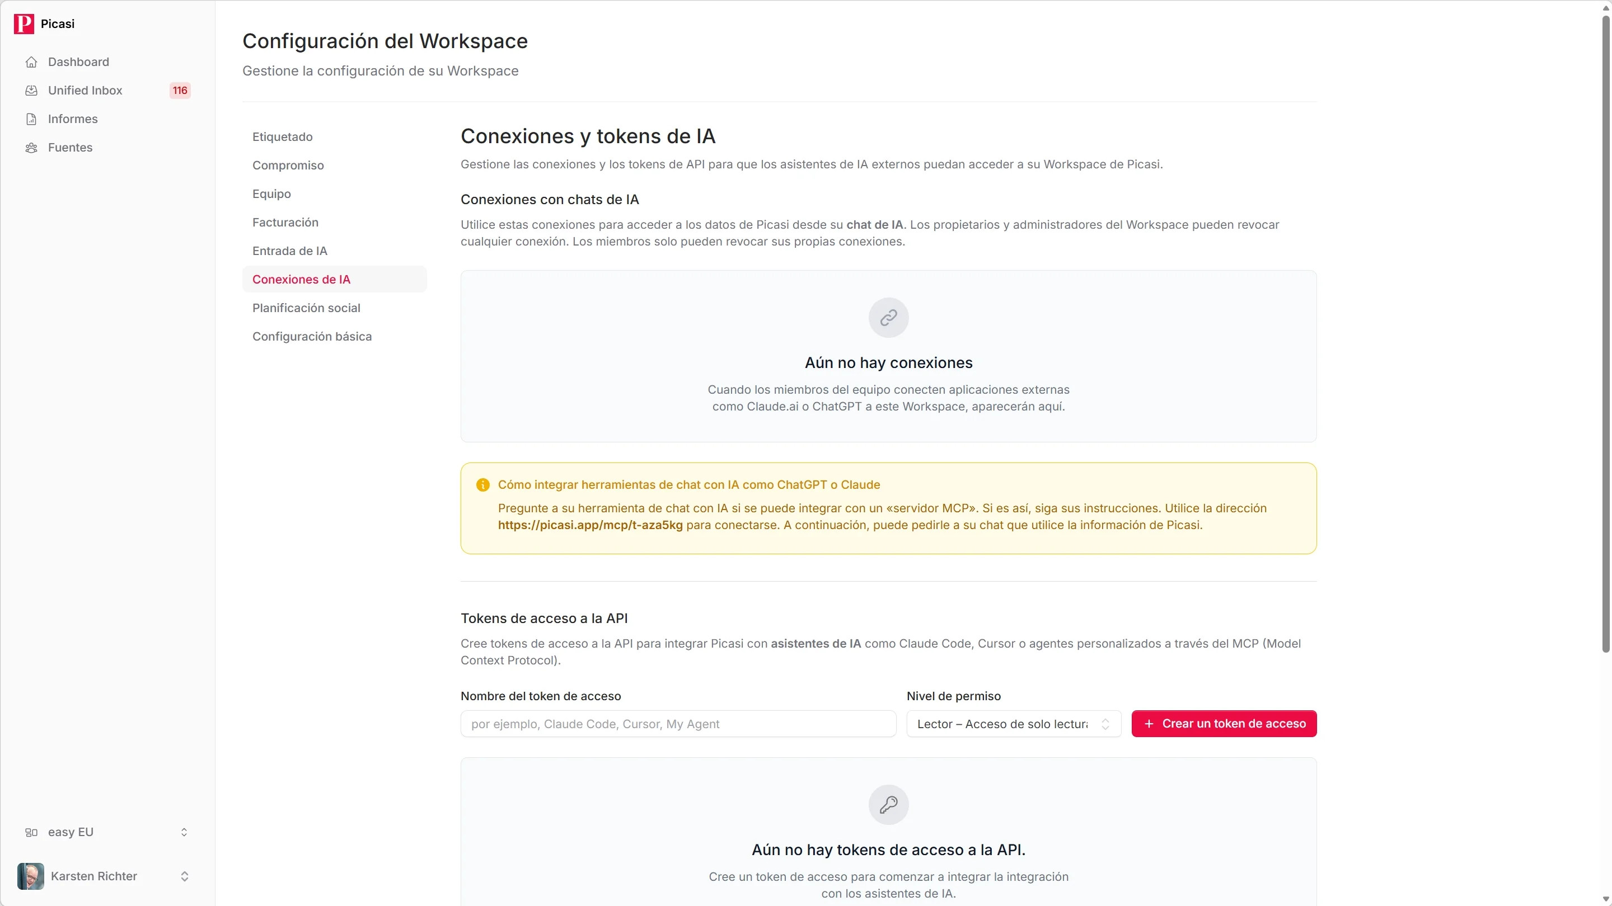Open Dashboard via its home icon

(x=31, y=62)
